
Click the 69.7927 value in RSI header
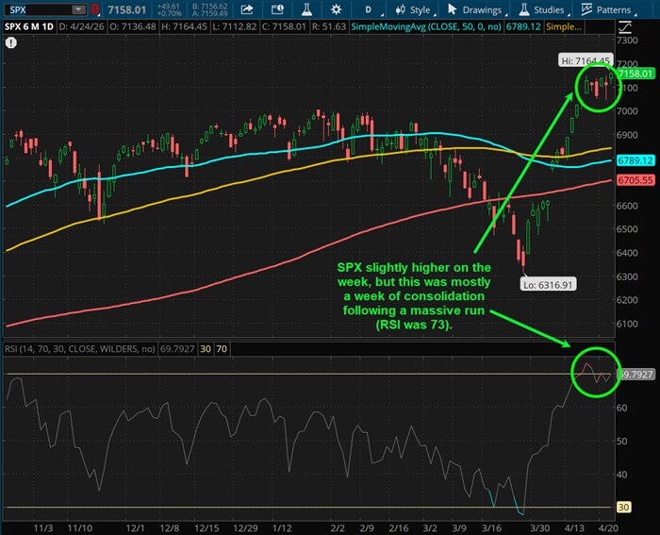coord(177,349)
